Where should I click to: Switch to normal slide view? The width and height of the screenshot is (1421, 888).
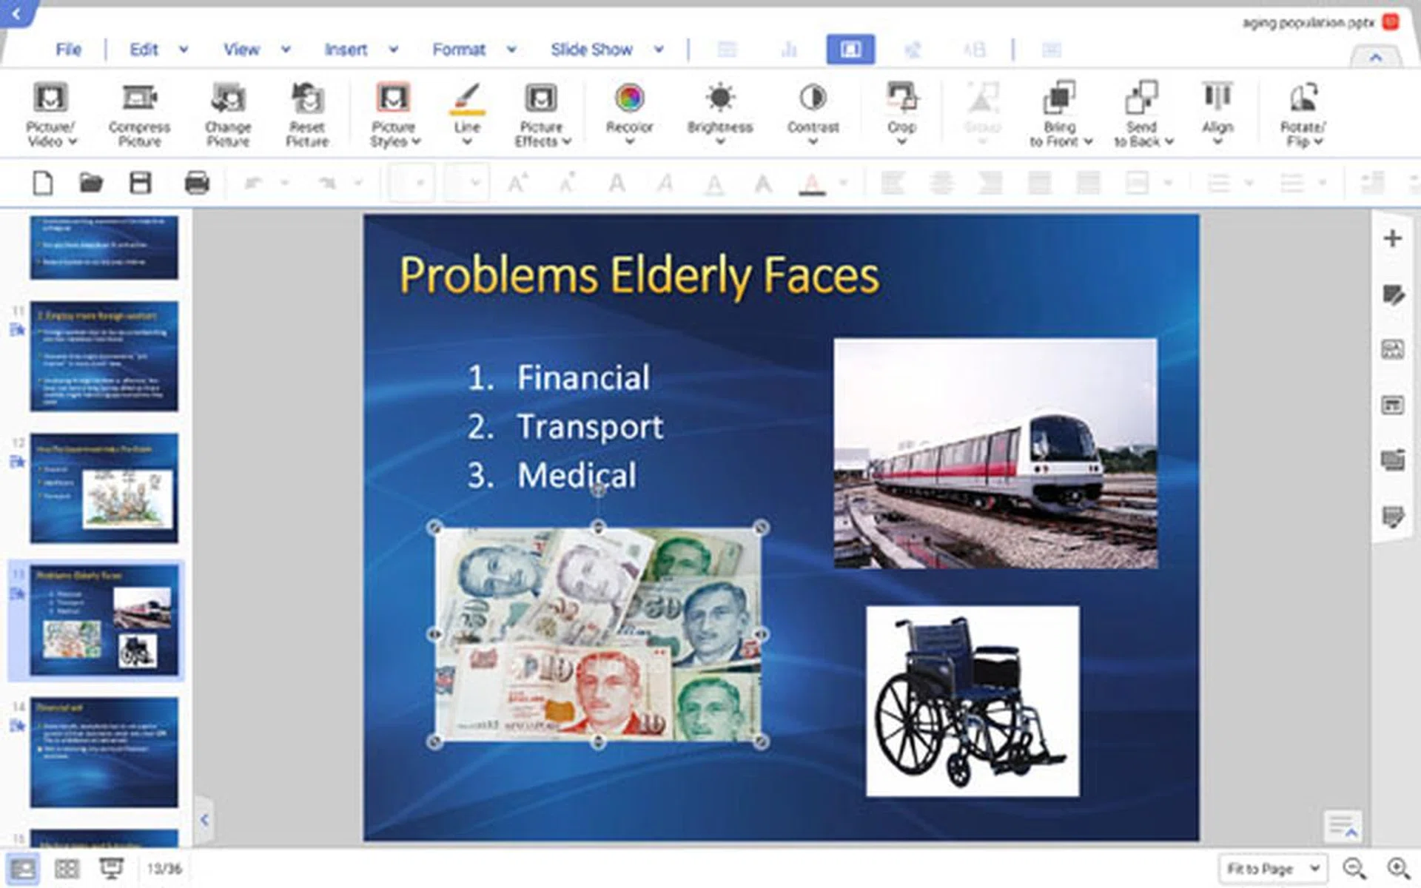pyautogui.click(x=22, y=869)
